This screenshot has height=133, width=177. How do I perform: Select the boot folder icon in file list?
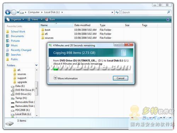point(42,30)
